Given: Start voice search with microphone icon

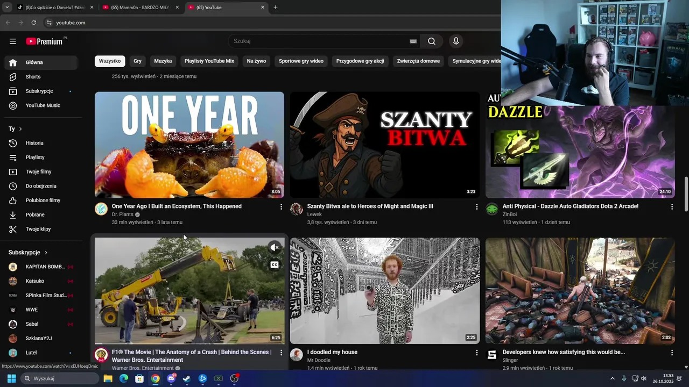Looking at the screenshot, I should pyautogui.click(x=456, y=41).
